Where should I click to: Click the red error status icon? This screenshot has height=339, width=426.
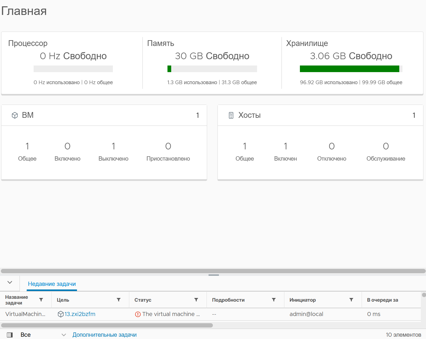pos(138,314)
